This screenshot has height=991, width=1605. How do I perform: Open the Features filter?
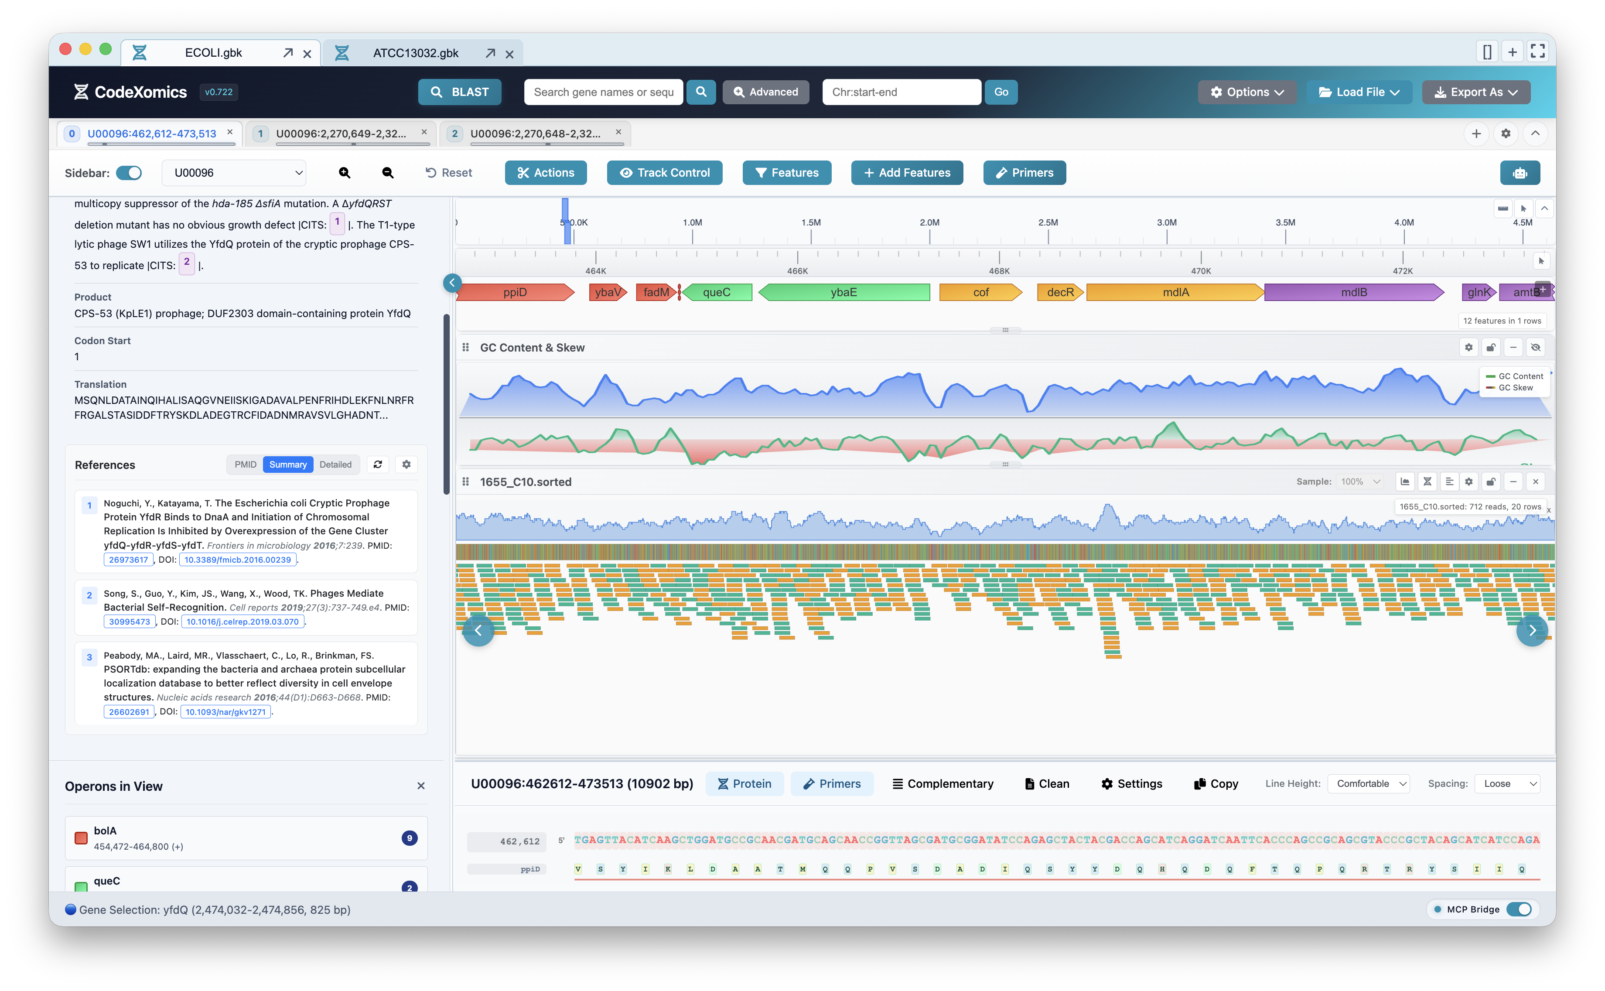(786, 173)
